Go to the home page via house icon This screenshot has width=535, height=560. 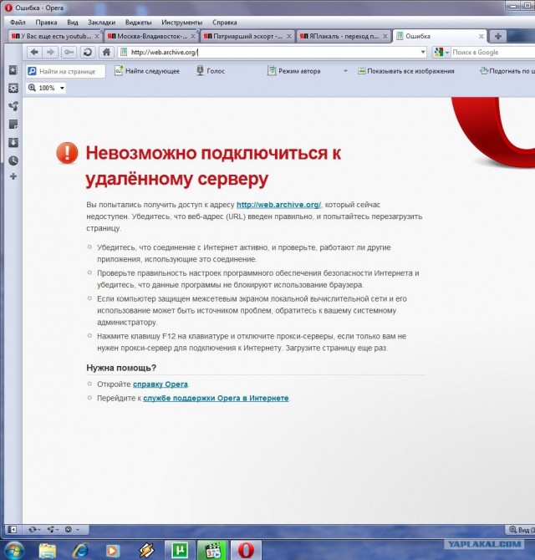(x=106, y=52)
